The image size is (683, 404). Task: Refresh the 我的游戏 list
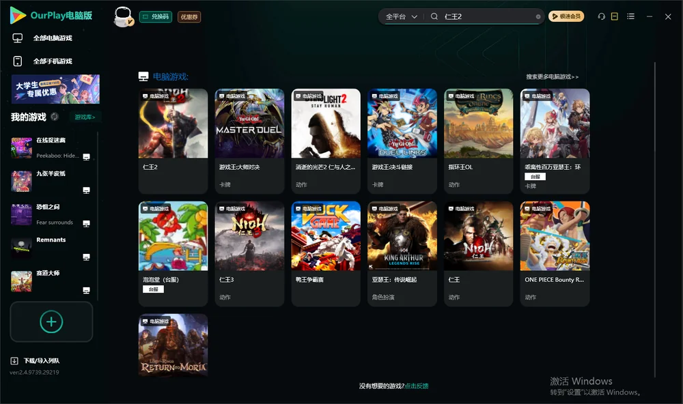coord(55,117)
